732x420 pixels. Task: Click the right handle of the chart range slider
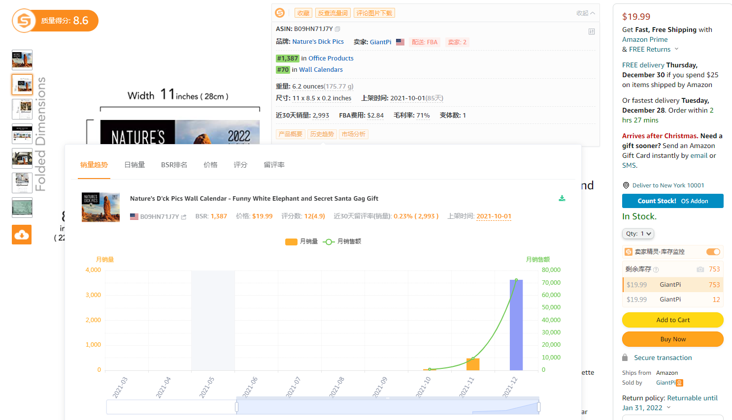point(539,407)
